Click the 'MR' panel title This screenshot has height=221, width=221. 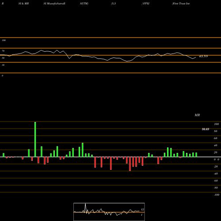[x=197, y=115]
